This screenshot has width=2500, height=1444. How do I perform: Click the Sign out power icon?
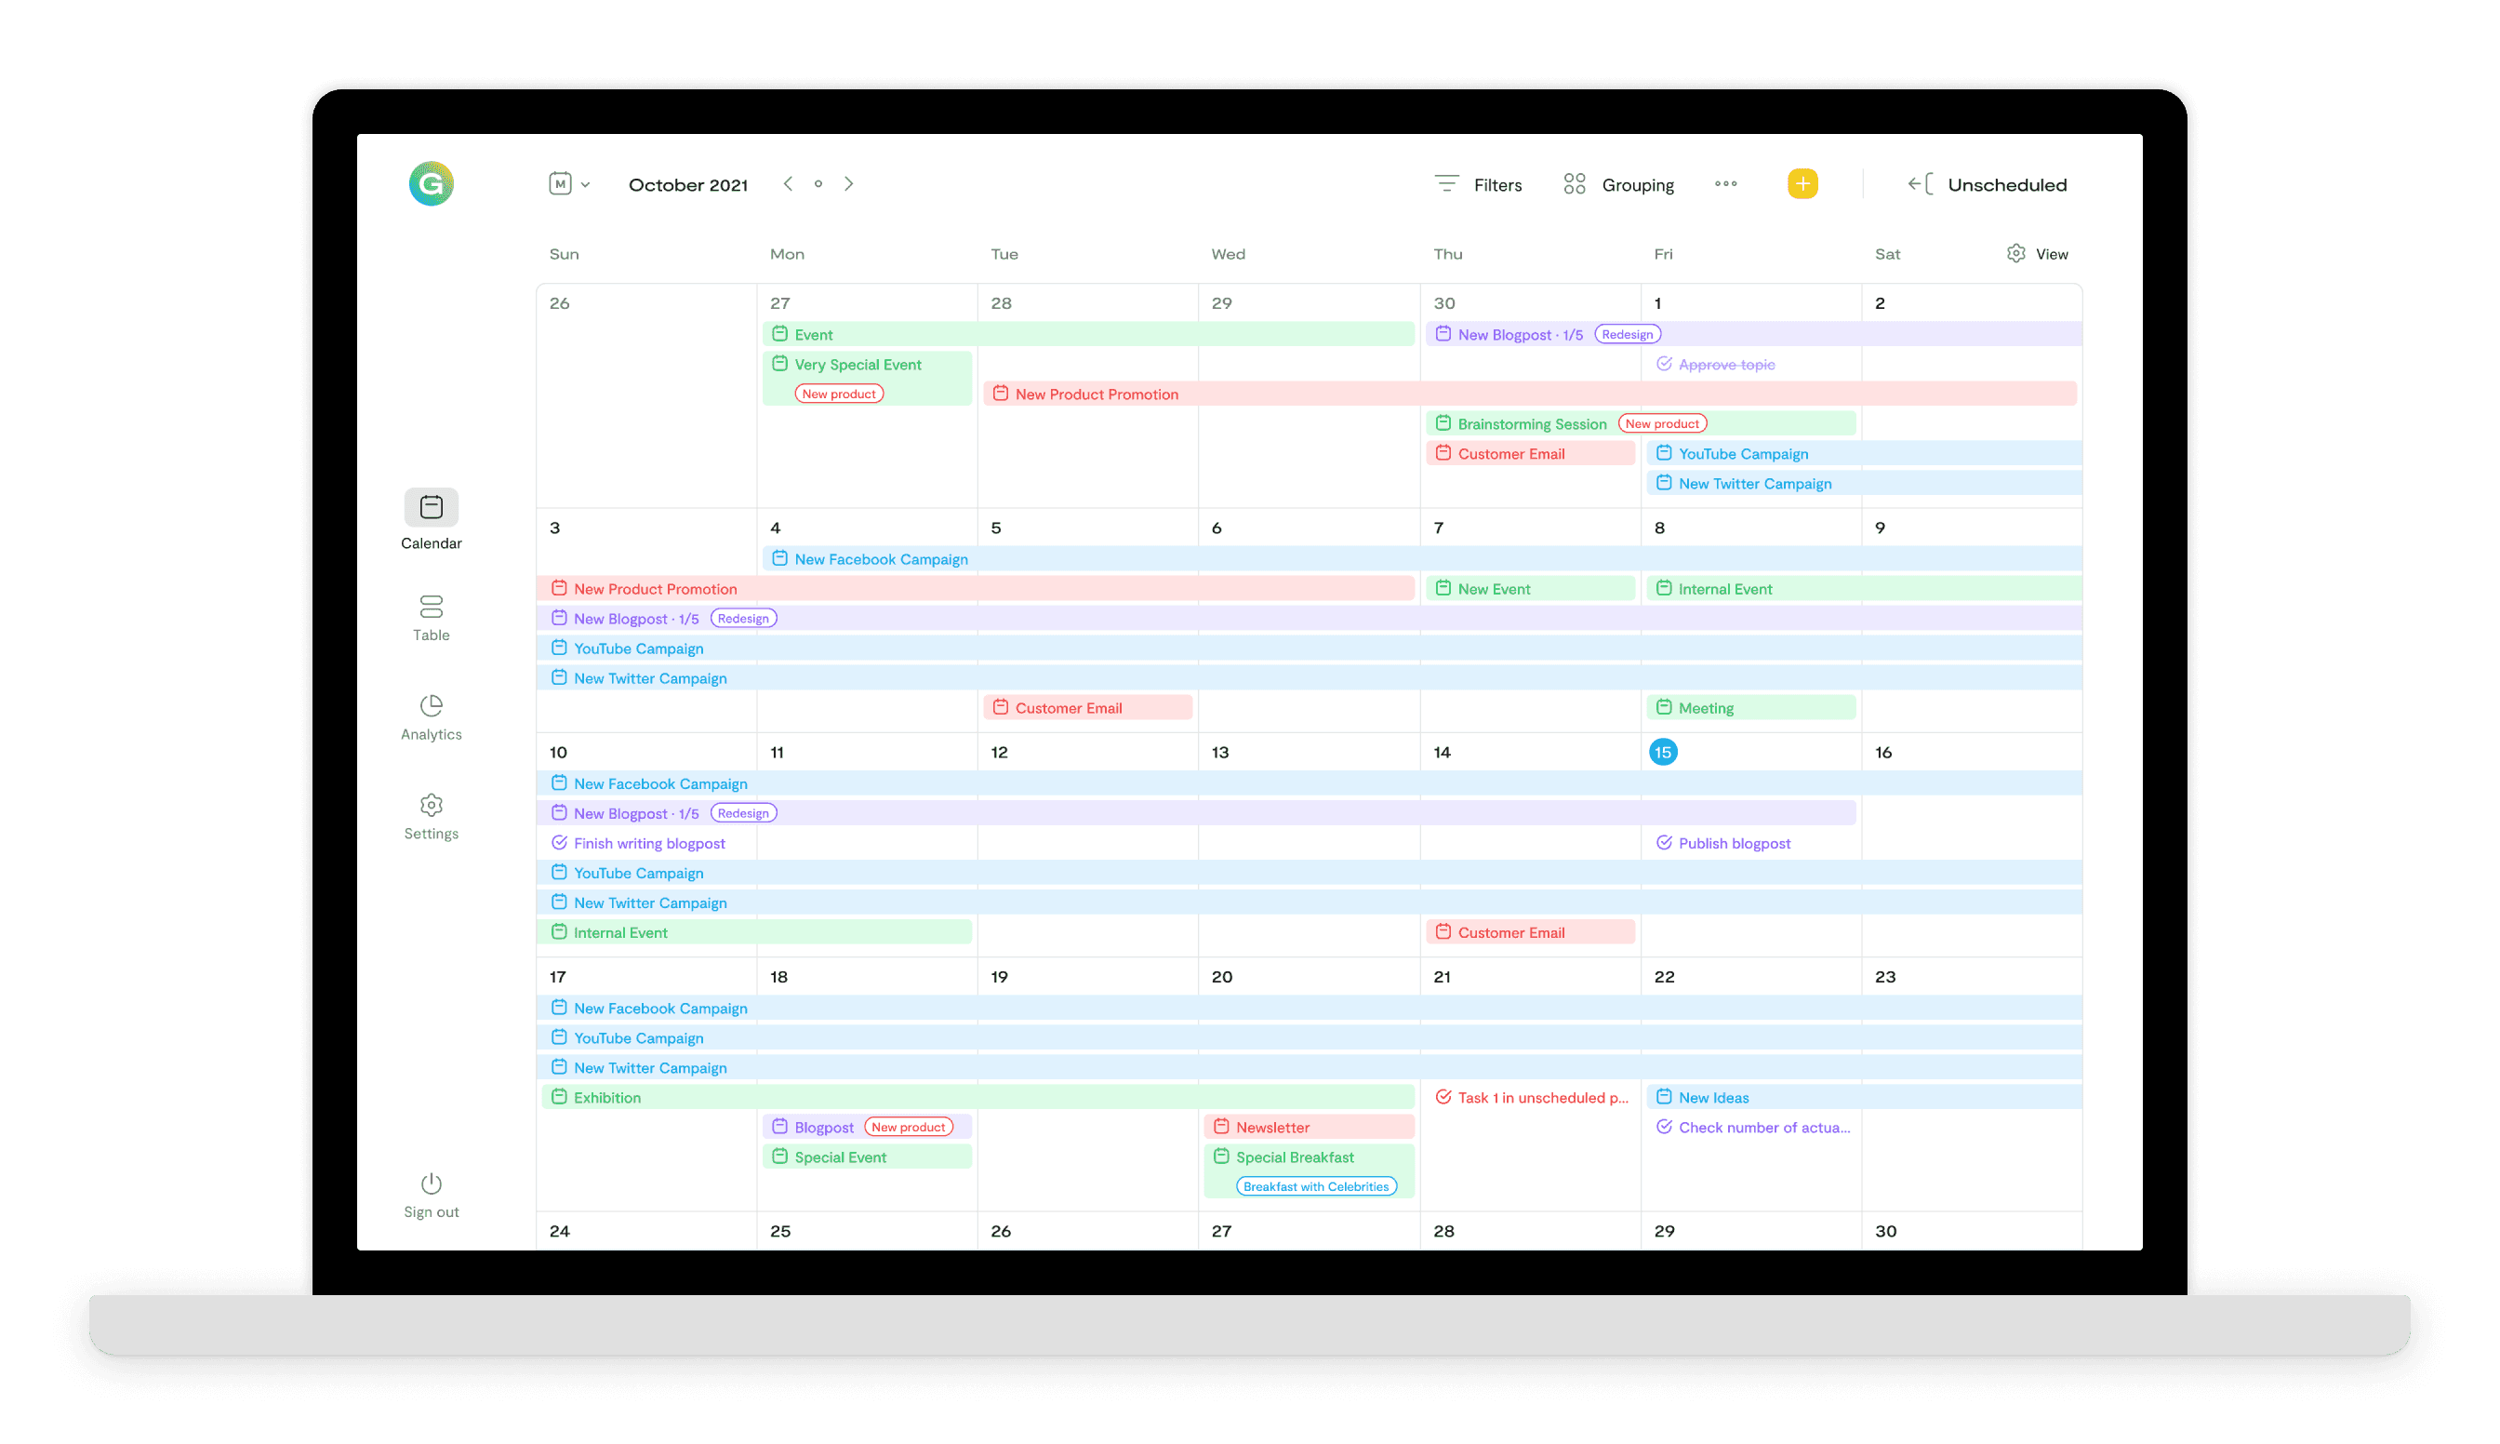pyautogui.click(x=432, y=1183)
